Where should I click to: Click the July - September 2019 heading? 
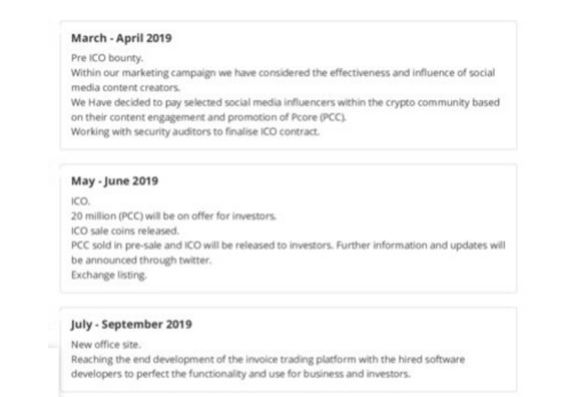pyautogui.click(x=132, y=324)
